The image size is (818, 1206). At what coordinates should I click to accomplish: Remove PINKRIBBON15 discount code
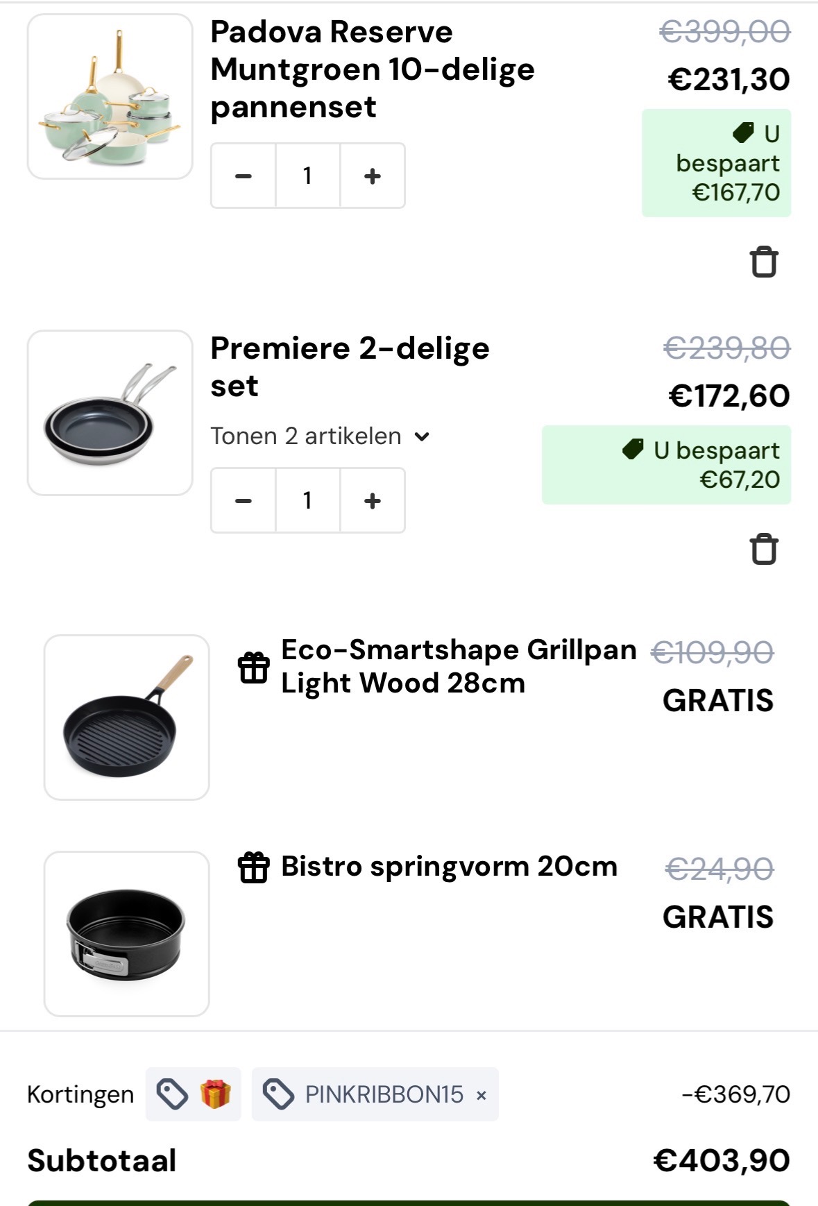click(482, 1096)
